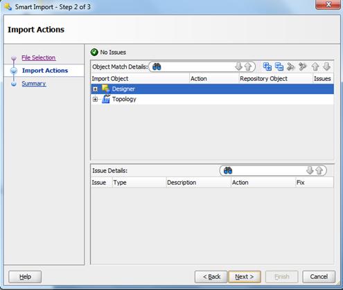Image resolution: width=343 pixels, height=290 pixels.
Task: Click the Collapse All icon in Object Match toolbar
Action: (279, 66)
